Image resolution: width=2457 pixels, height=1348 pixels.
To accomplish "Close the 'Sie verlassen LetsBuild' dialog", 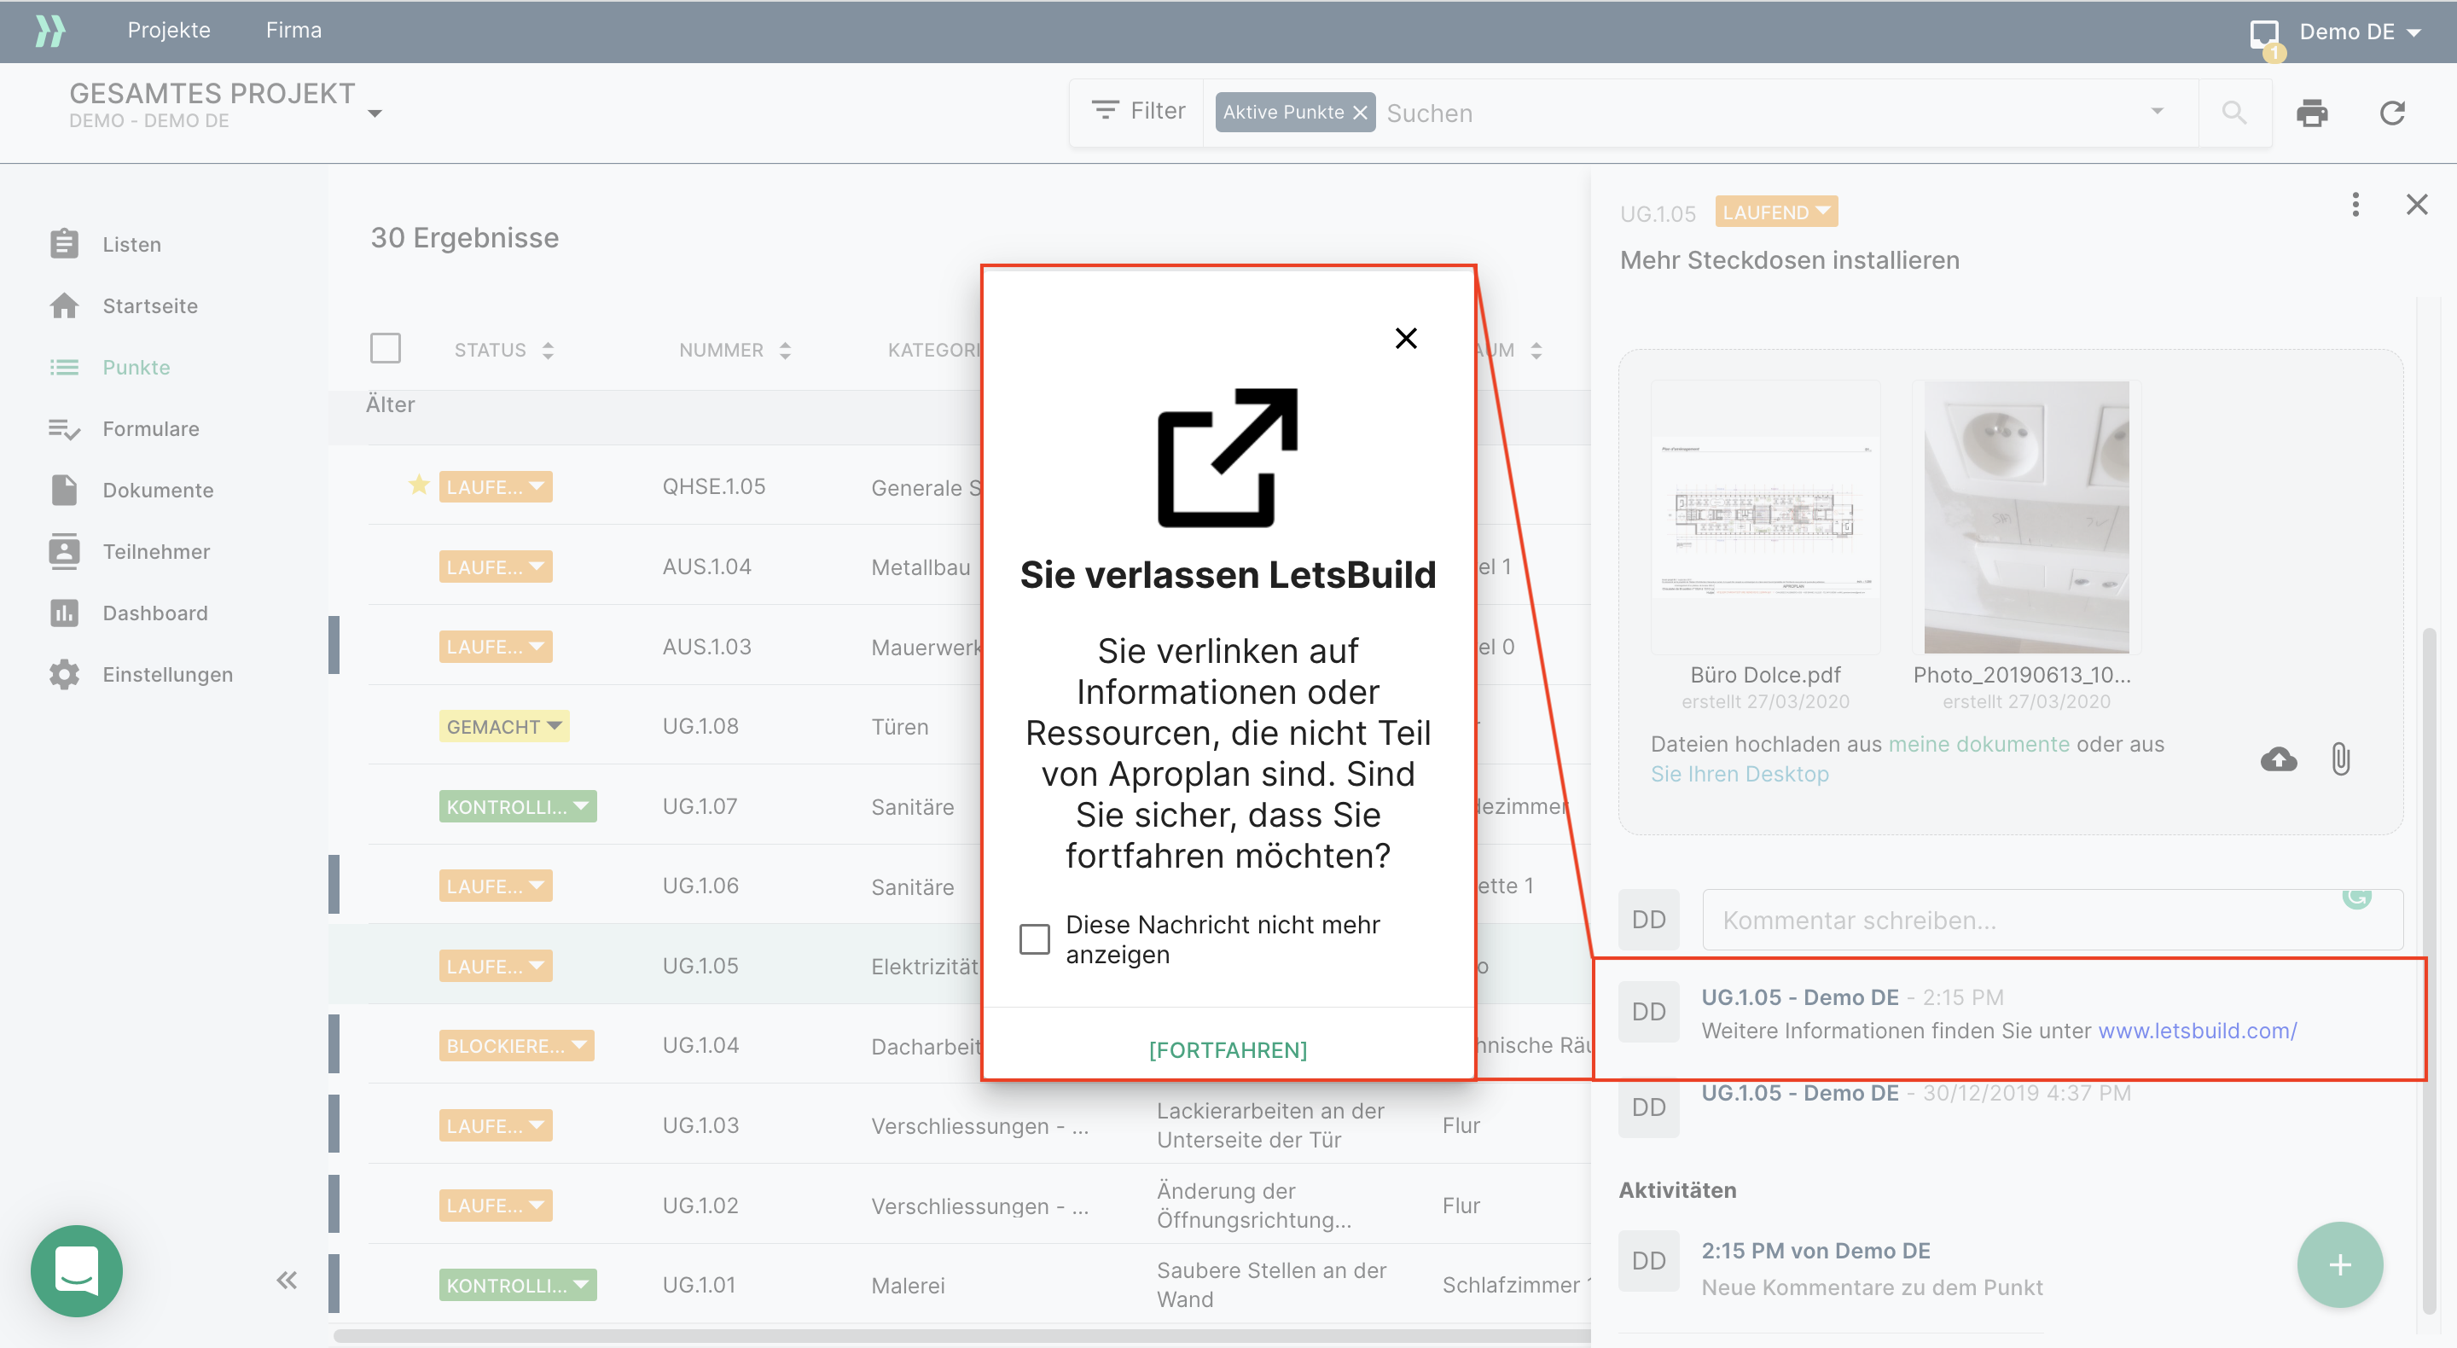I will (x=1406, y=338).
